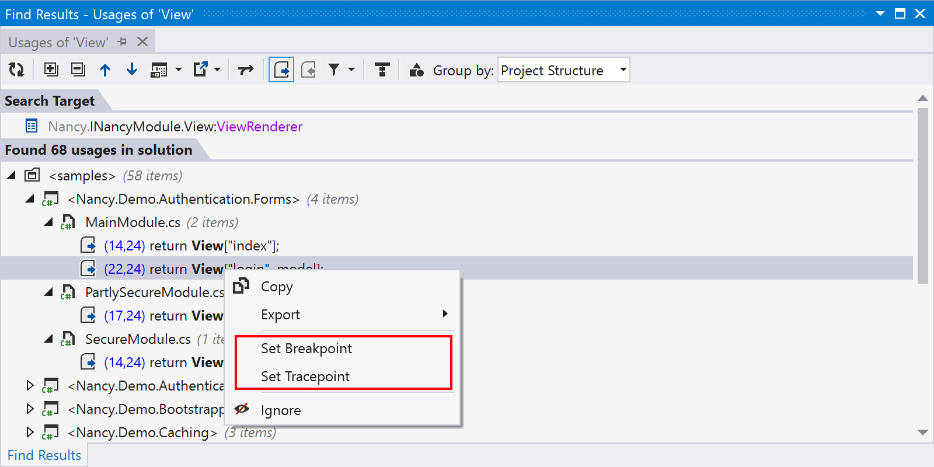Expand the Nancy.Demo.Caching project node

30,432
